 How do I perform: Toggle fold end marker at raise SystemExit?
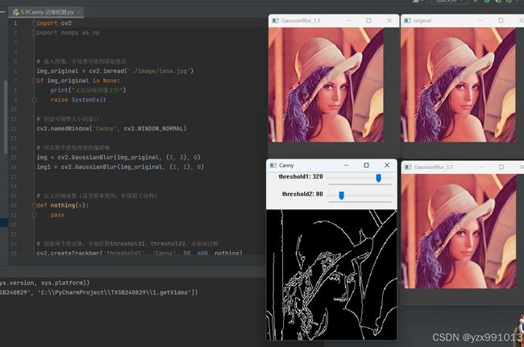[x=34, y=100]
